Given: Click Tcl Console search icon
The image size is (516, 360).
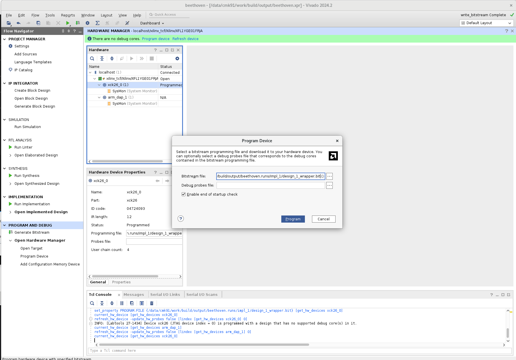Looking at the screenshot, I should pyautogui.click(x=92, y=303).
